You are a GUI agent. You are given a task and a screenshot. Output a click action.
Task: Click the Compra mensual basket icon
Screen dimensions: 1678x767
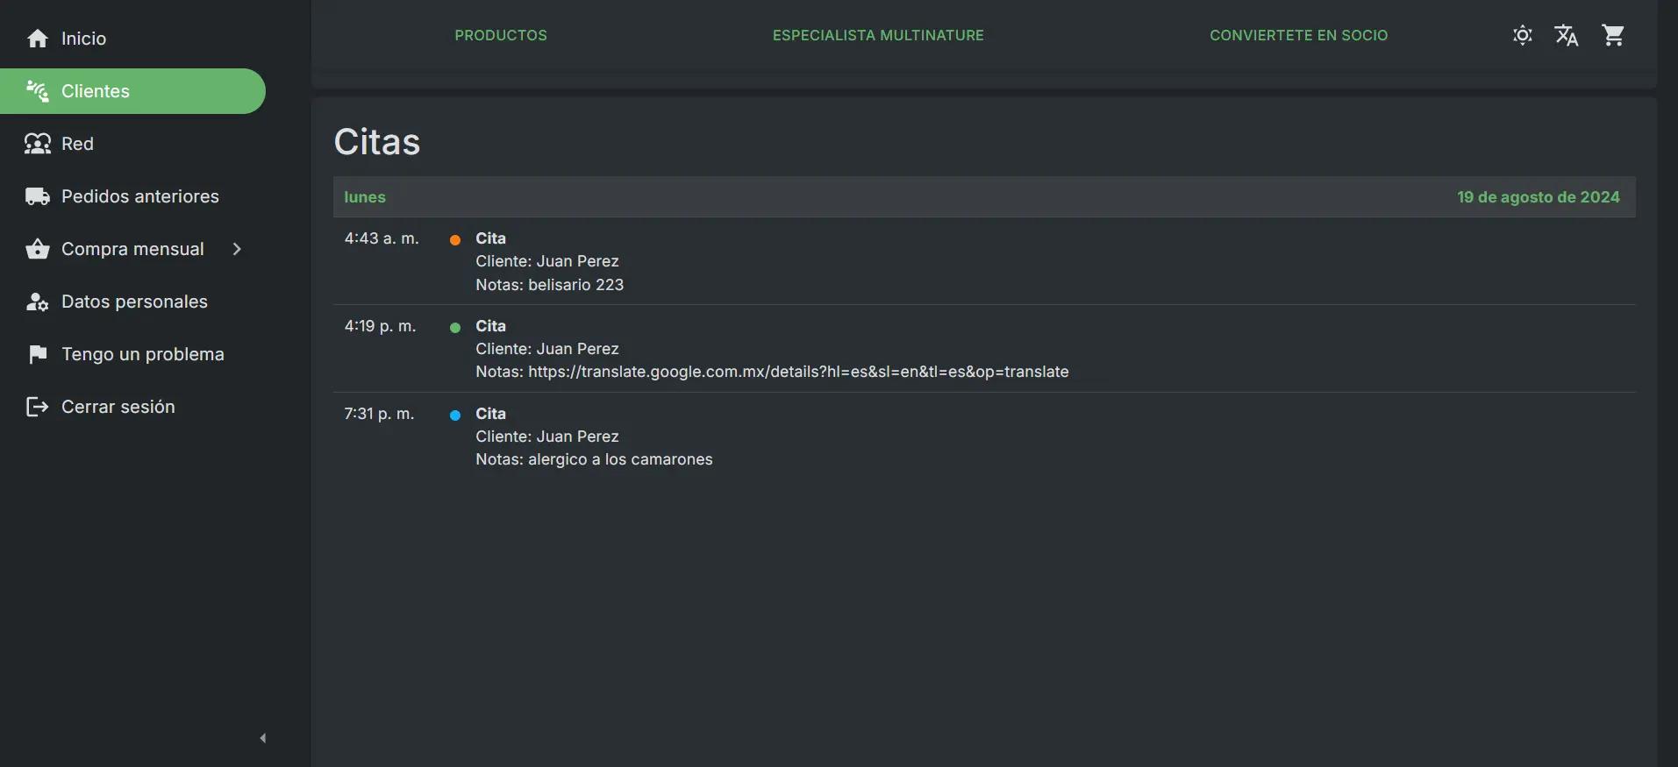pyautogui.click(x=38, y=249)
